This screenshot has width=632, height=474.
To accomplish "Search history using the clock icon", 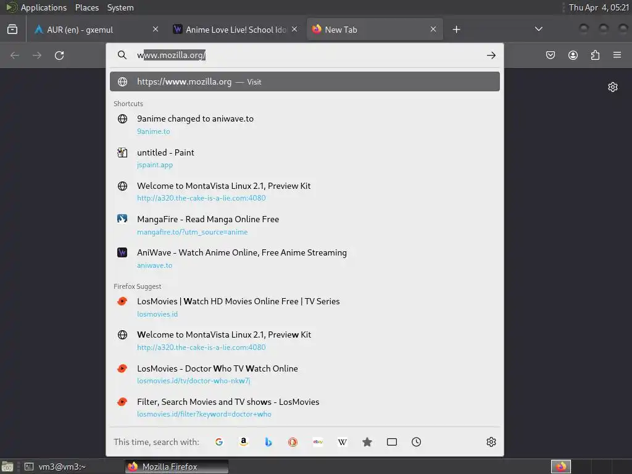I will coord(417,442).
